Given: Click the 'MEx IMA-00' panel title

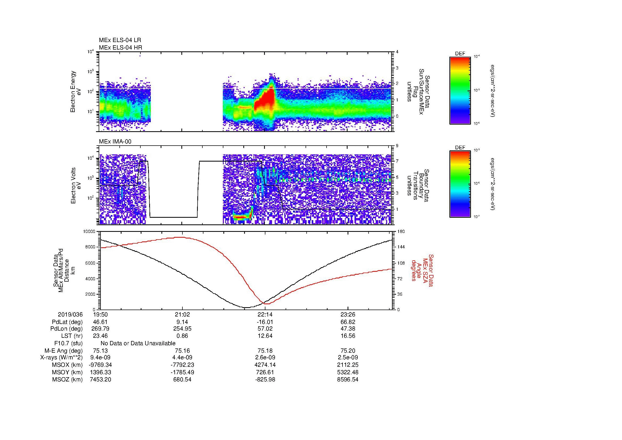Looking at the screenshot, I should pyautogui.click(x=115, y=142).
